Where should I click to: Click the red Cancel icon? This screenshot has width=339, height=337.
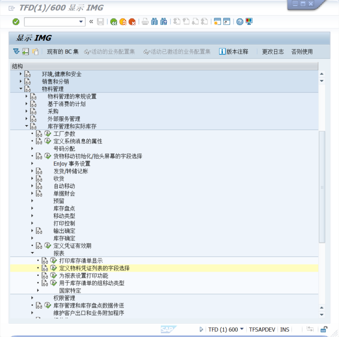(132, 22)
